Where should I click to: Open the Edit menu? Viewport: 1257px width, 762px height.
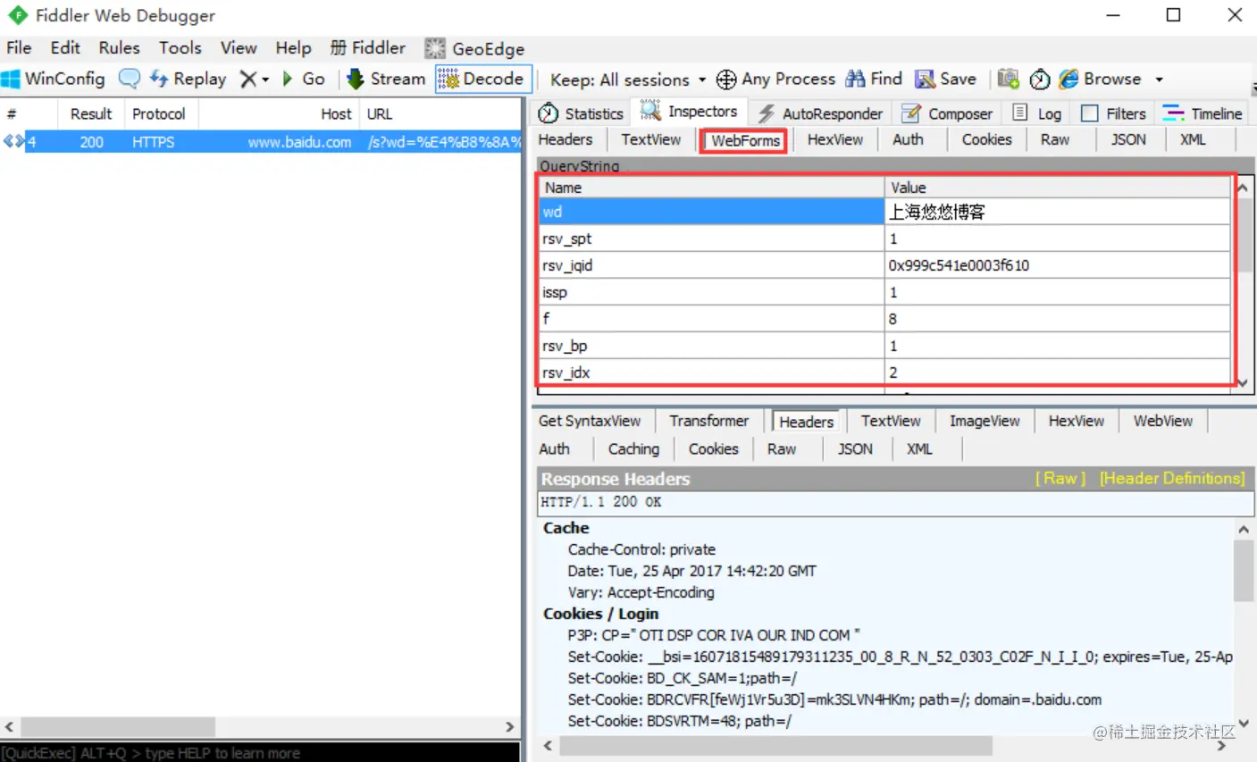pos(65,48)
